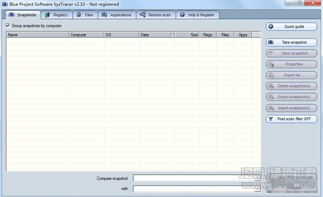
Task: Switch to the Registry tab
Action: coord(57,15)
